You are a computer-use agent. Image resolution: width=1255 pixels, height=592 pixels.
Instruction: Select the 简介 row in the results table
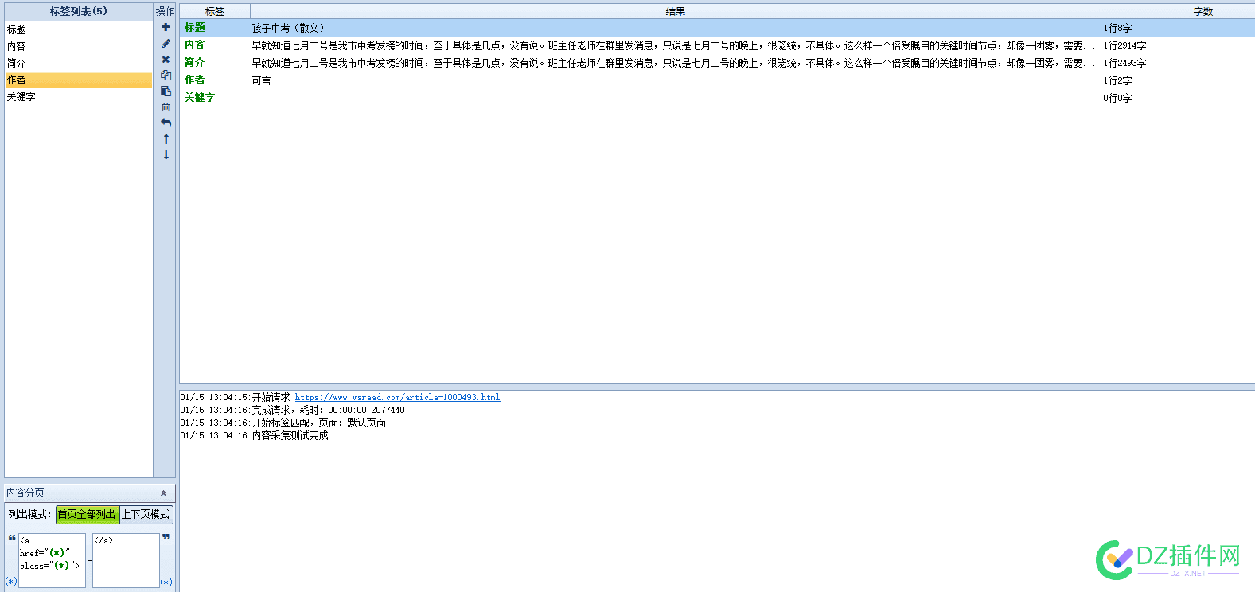717,63
